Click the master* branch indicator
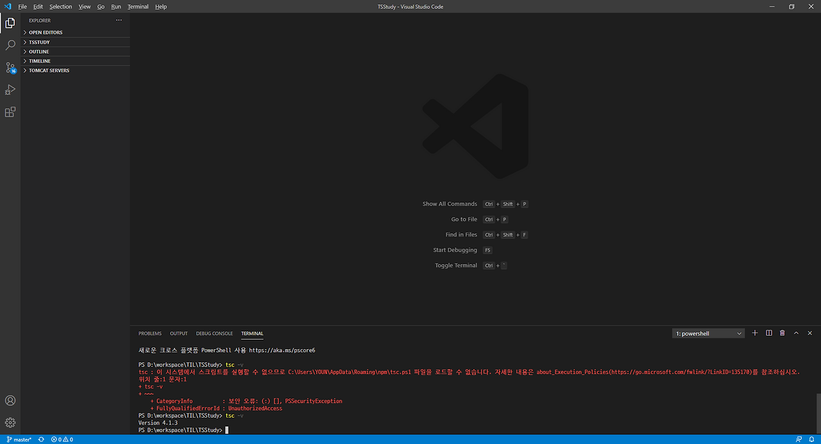Screen dimensions: 821x444 tap(19, 440)
